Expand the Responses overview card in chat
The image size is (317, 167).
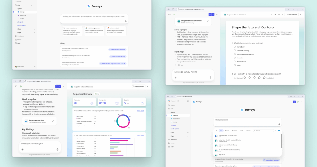(53, 121)
